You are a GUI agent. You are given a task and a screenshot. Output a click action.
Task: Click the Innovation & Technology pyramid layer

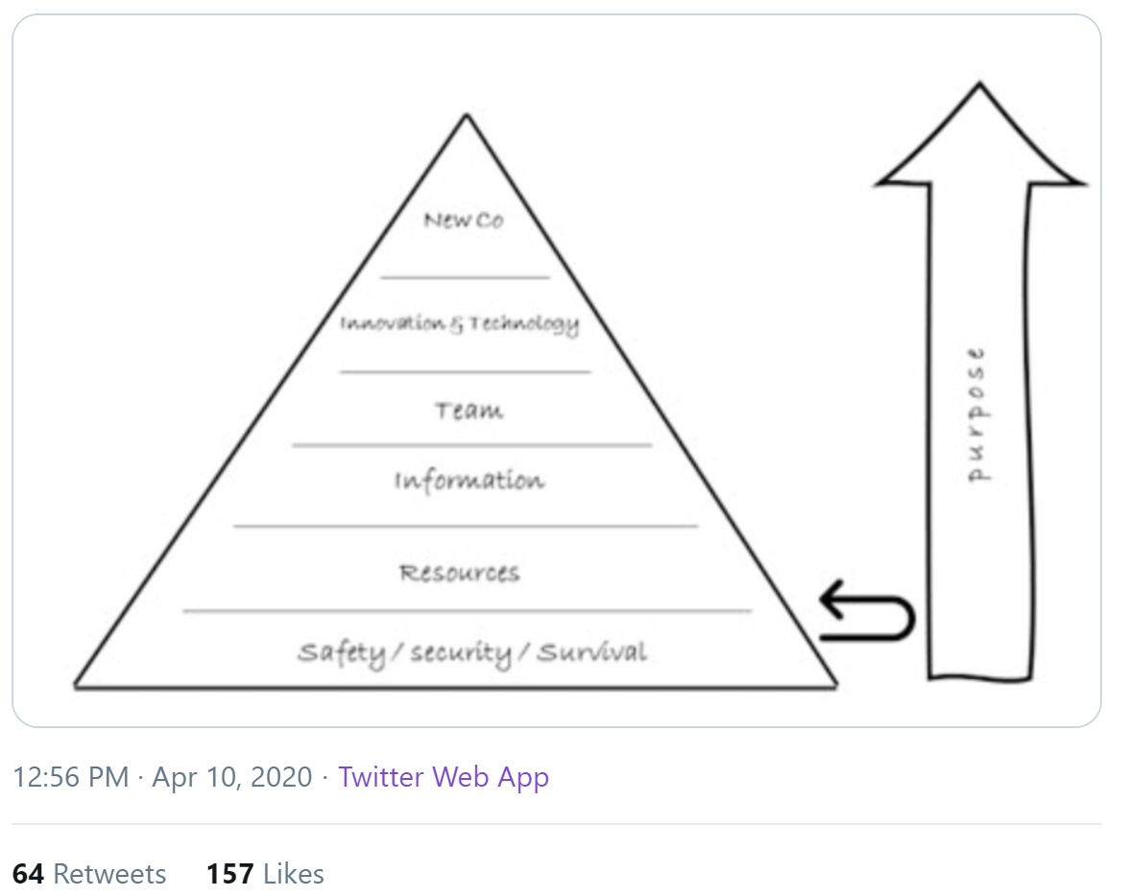460,323
